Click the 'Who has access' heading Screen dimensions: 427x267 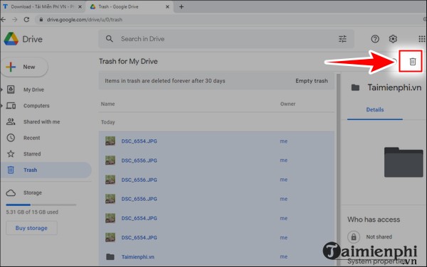point(374,219)
